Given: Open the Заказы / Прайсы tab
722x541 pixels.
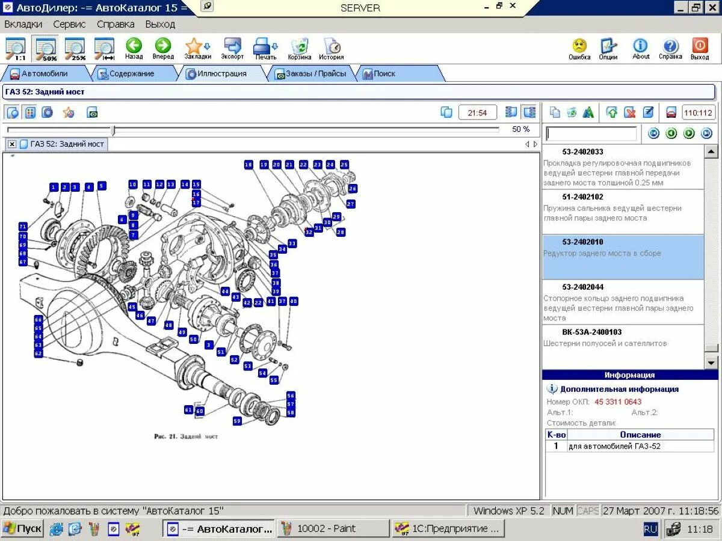Looking at the screenshot, I should click(x=310, y=73).
